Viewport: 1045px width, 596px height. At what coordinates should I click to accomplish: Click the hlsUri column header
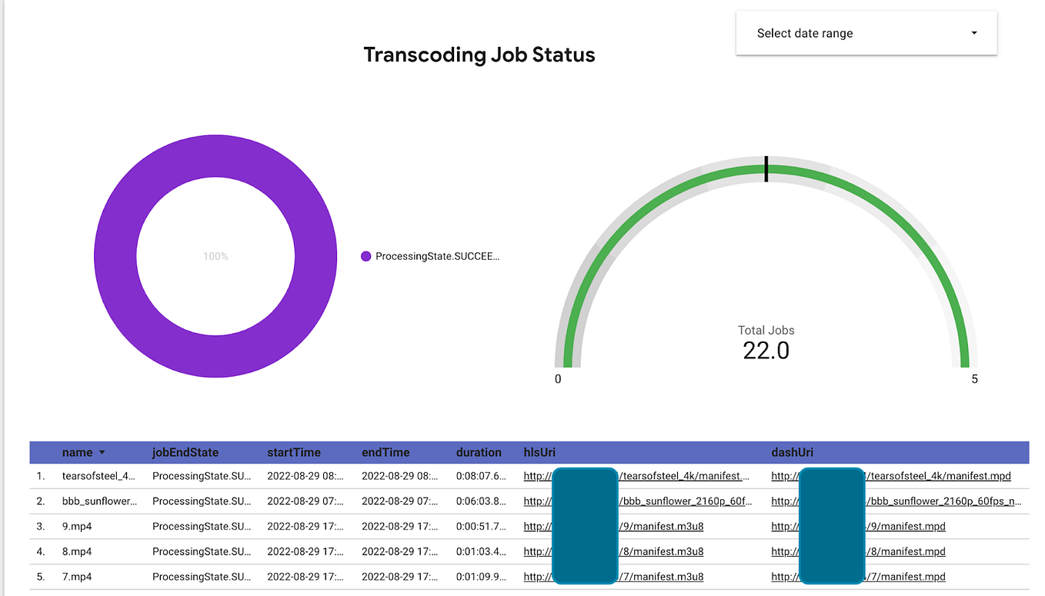(539, 452)
